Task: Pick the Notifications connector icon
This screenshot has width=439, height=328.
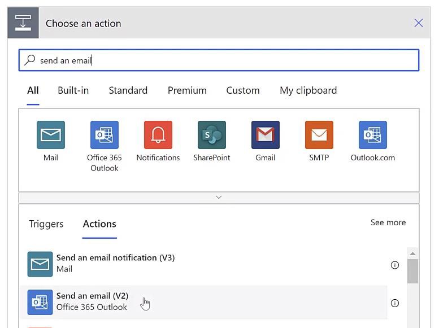Action: pos(158,135)
